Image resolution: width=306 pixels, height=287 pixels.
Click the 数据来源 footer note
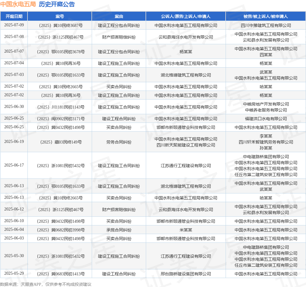tap(46, 284)
